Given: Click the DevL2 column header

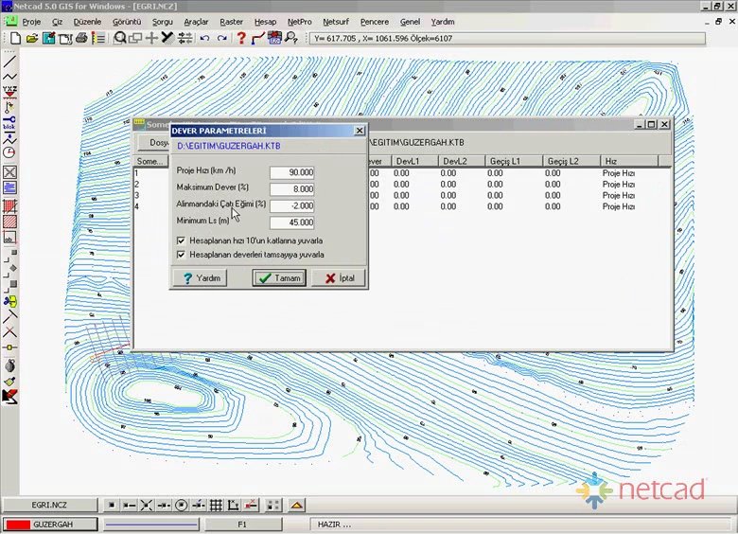Looking at the screenshot, I should click(462, 161).
